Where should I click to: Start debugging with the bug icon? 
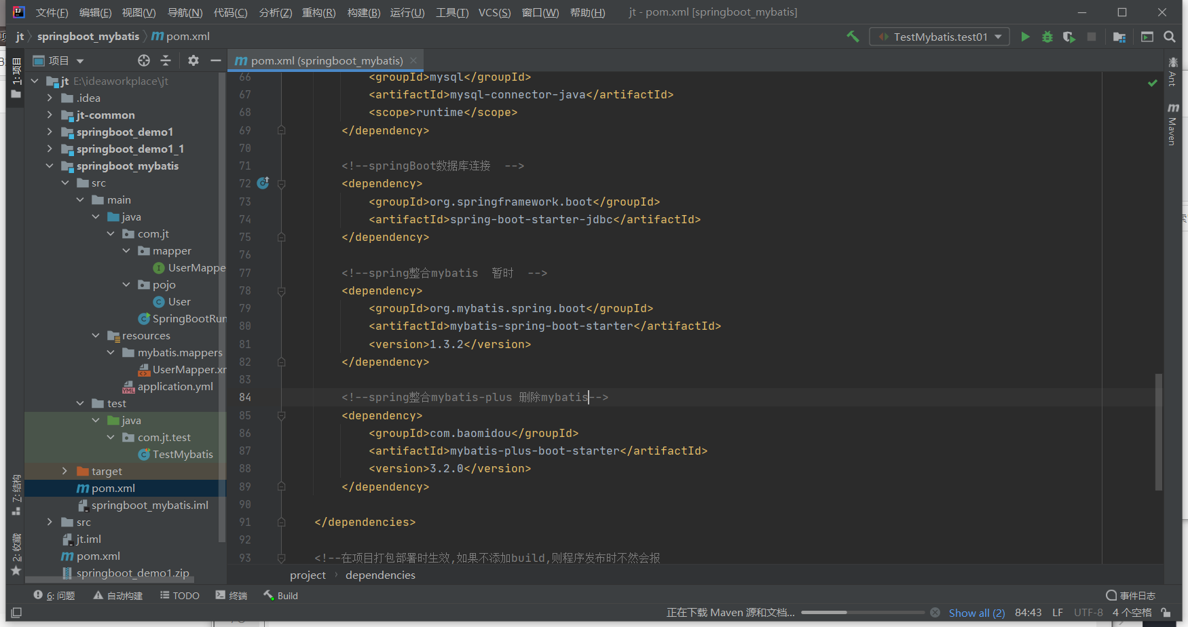(1047, 37)
